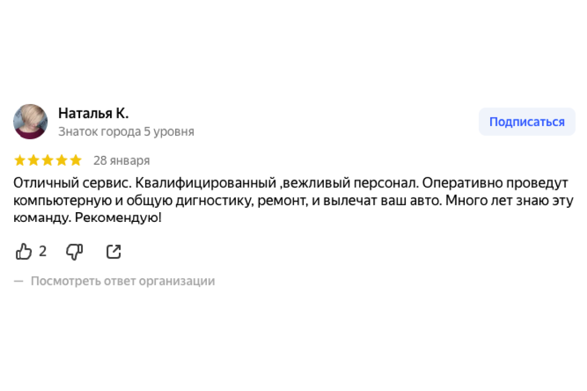Image resolution: width=587 pixels, height=391 pixels.
Task: Click the like count number 2
Action: pos(43,252)
